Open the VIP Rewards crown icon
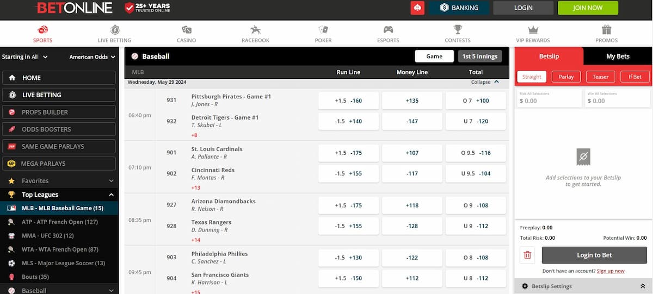Image resolution: width=653 pixels, height=294 pixels. [533, 30]
